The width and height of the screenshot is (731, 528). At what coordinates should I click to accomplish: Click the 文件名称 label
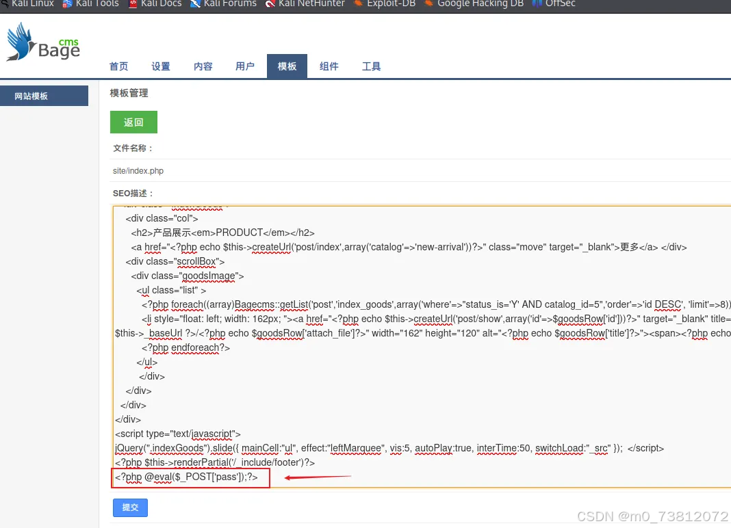click(133, 148)
